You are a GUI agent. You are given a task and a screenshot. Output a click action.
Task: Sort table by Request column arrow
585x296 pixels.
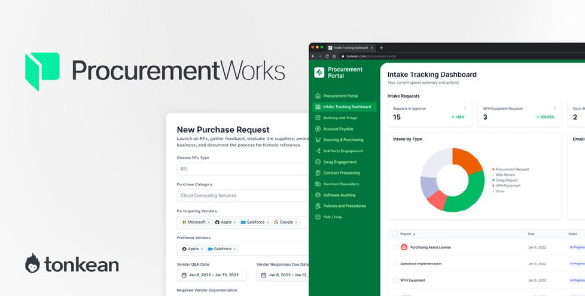[414, 234]
